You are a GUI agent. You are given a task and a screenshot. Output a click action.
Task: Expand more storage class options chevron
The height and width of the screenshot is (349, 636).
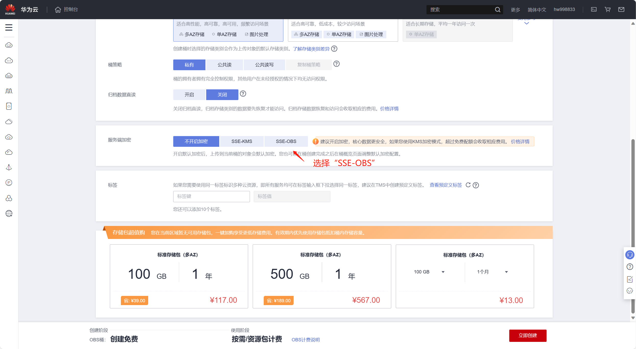click(x=526, y=23)
